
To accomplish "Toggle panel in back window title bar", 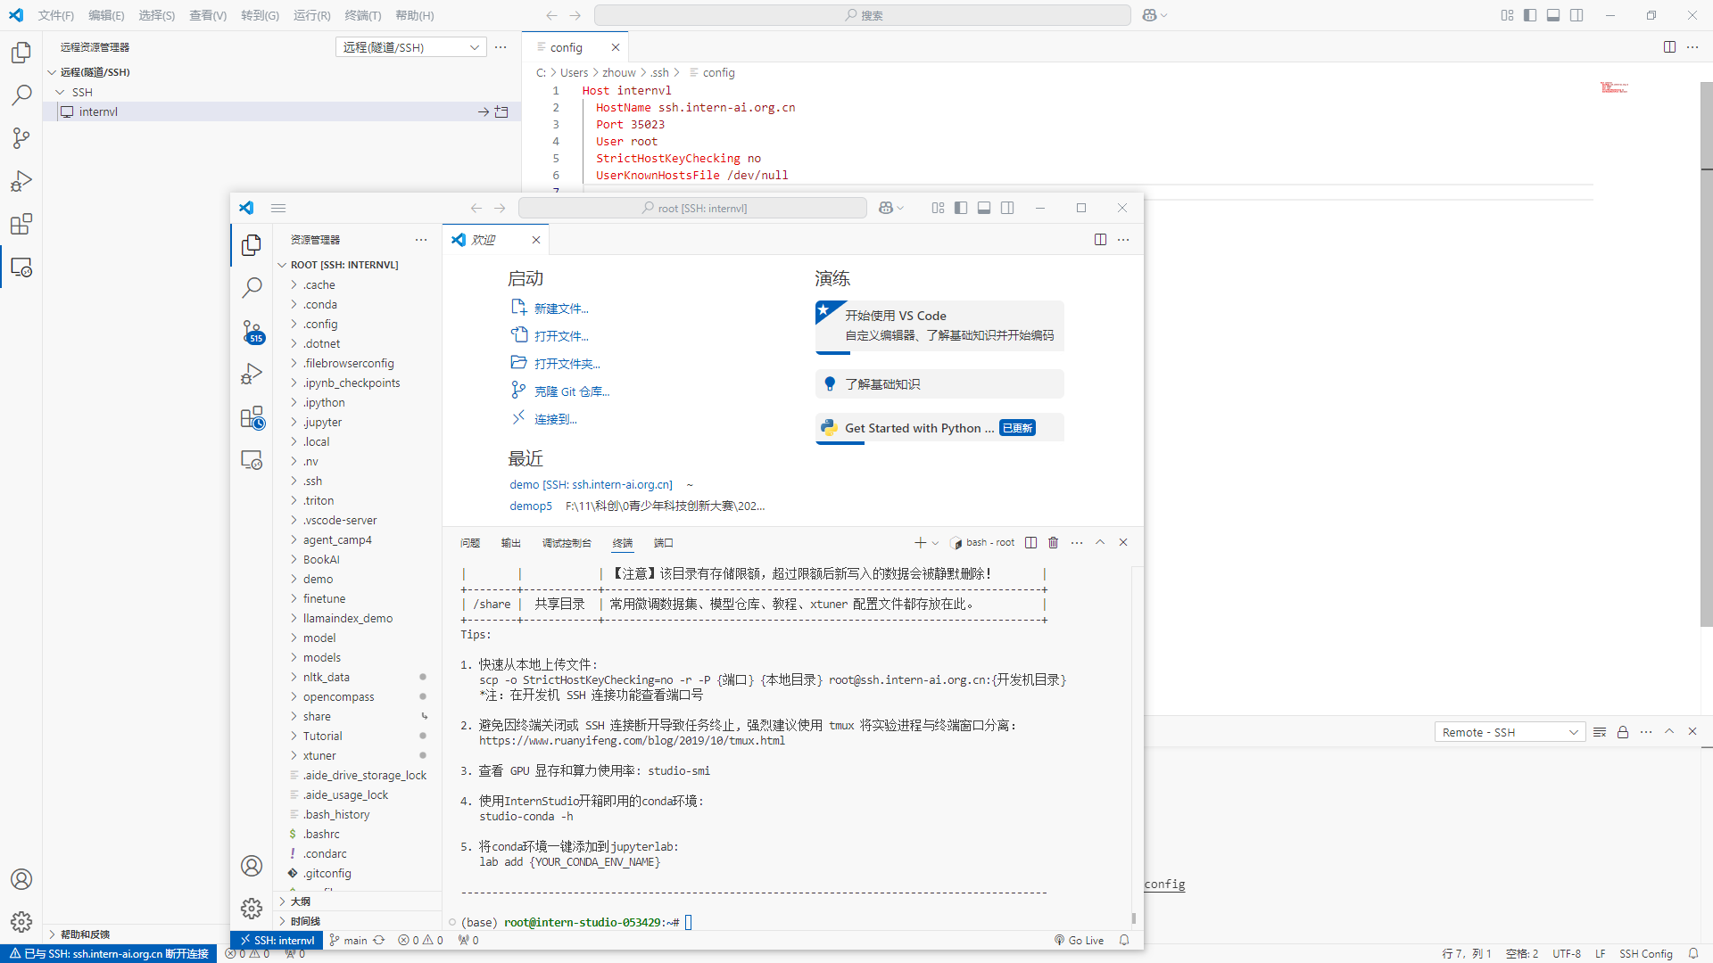I will (x=1553, y=15).
